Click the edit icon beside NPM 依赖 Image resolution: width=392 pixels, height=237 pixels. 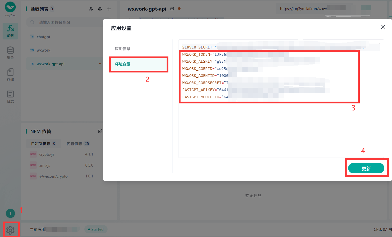pyautogui.click(x=100, y=131)
